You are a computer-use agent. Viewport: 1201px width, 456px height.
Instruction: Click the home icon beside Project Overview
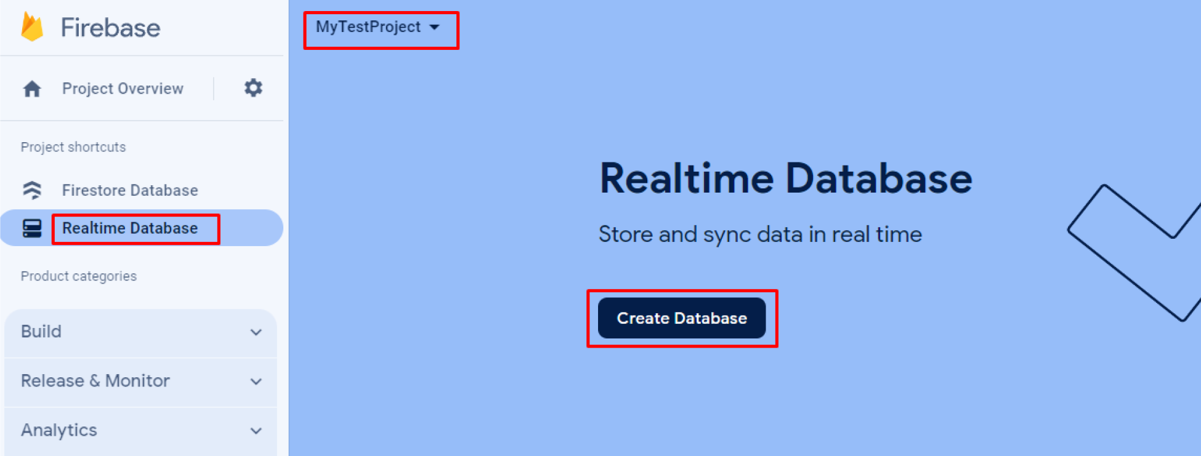(x=32, y=89)
